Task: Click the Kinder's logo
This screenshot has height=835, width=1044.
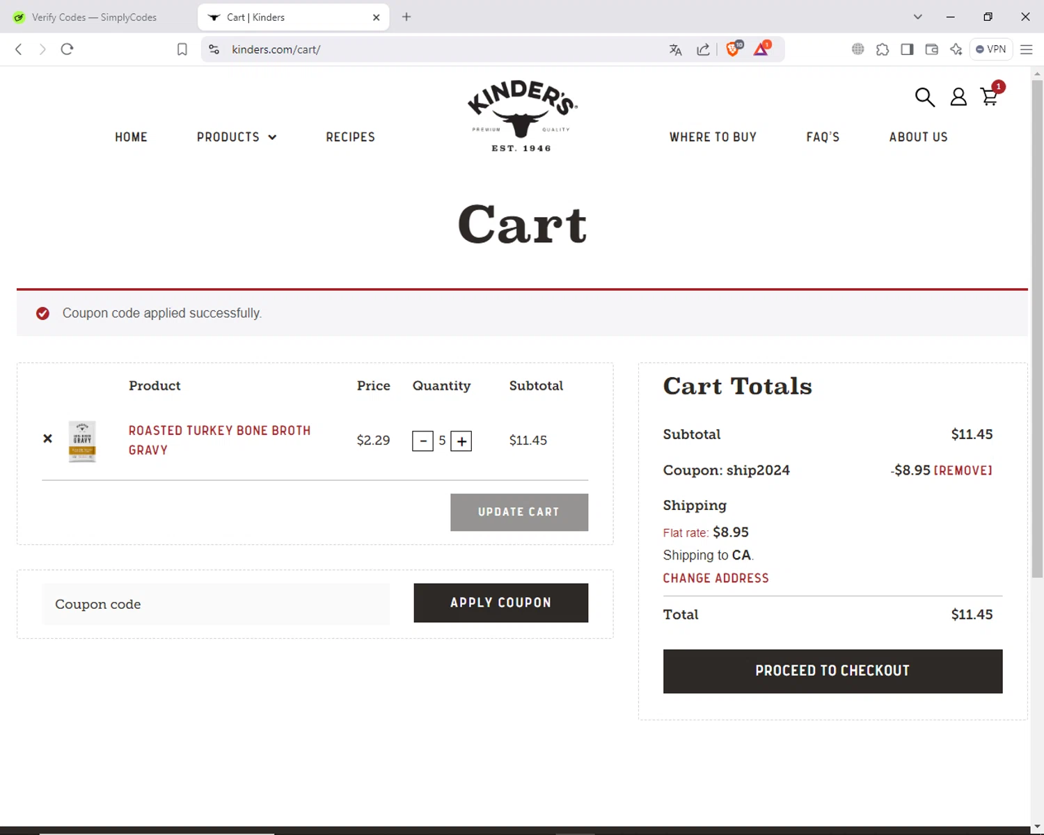Action: [522, 116]
